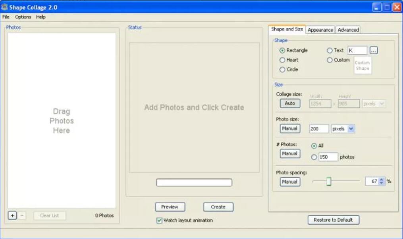This screenshot has height=239, width=403.
Task: Close the Shape Collage window
Action: [397, 7]
